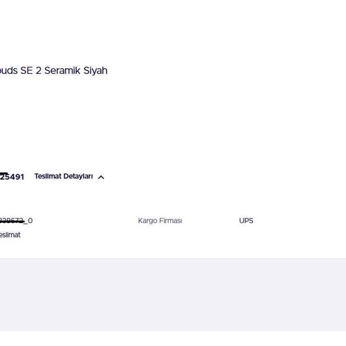
Task: Click the 'ouds' fragment of the product title
Action: [x=9, y=71]
